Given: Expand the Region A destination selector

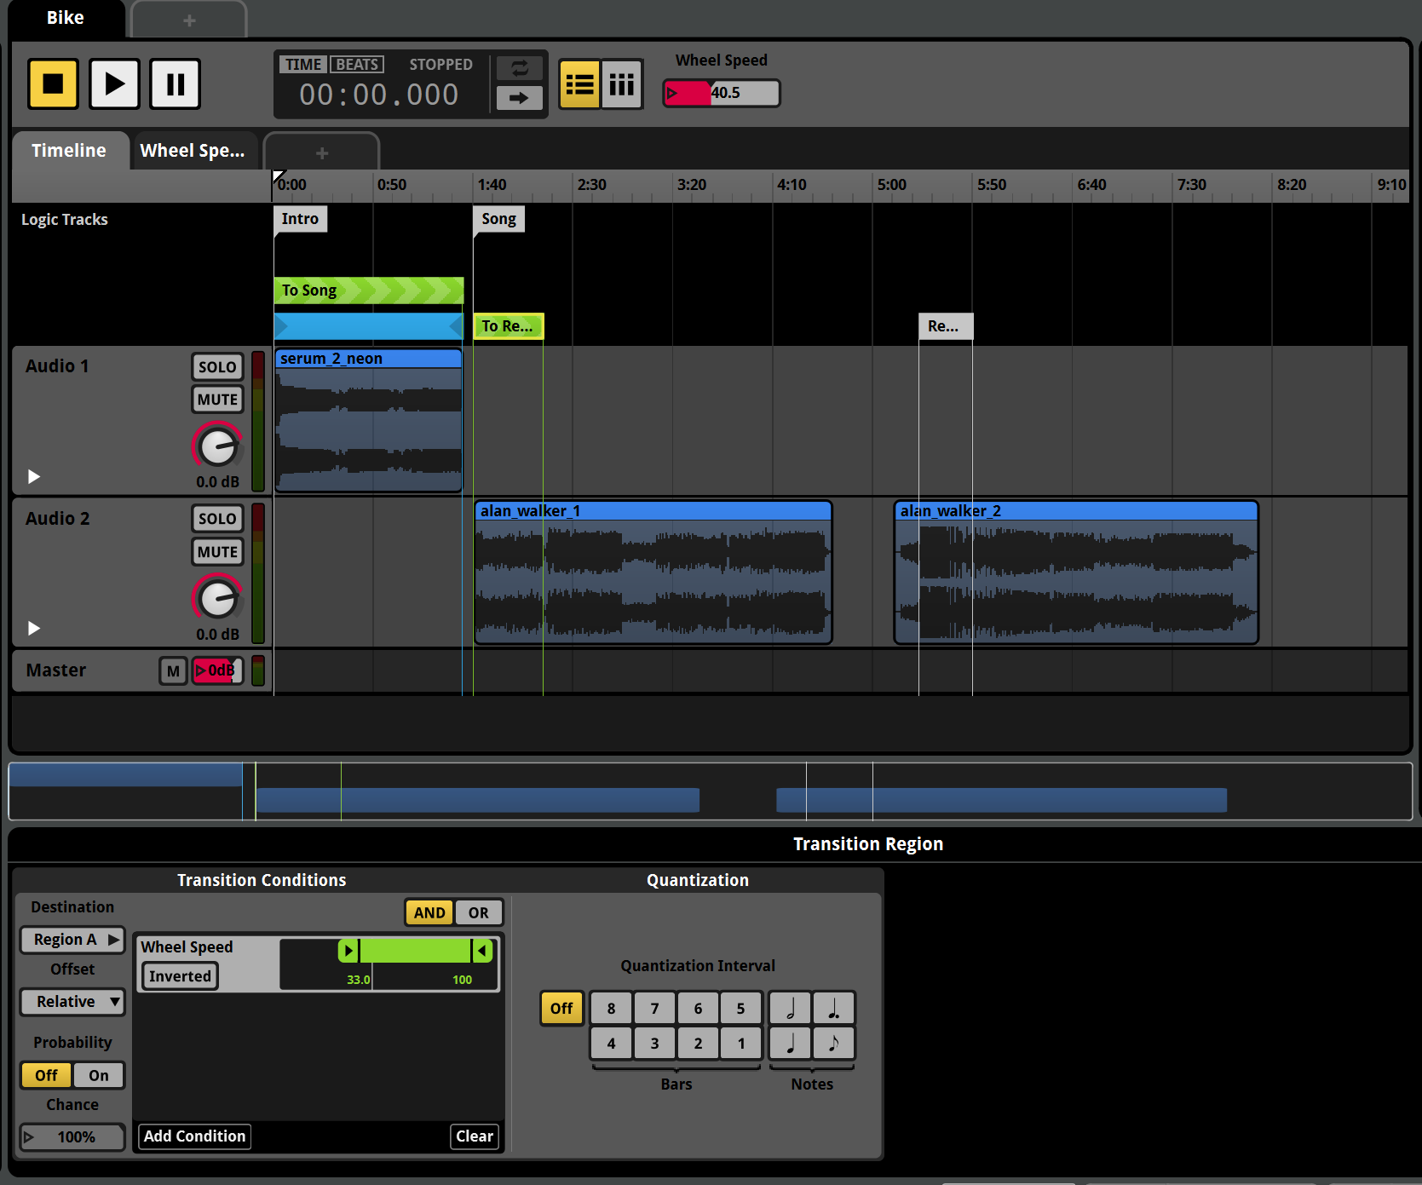Looking at the screenshot, I should (x=72, y=939).
